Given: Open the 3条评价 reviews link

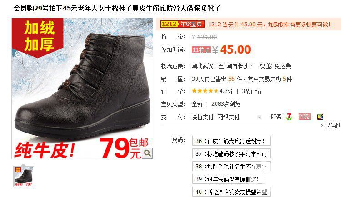Looking at the screenshot, I should pyautogui.click(x=251, y=91).
